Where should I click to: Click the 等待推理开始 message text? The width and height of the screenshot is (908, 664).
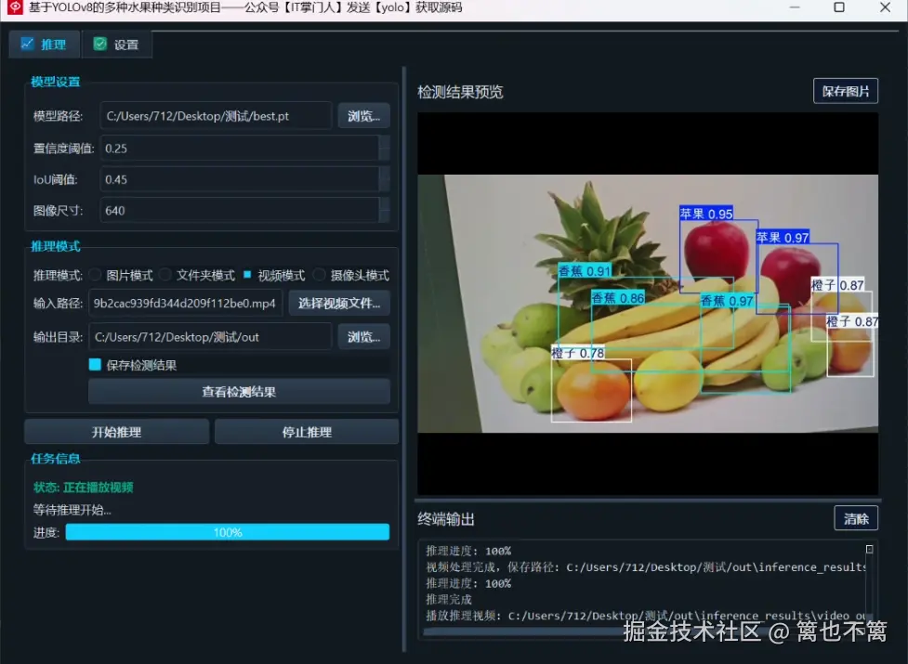pos(72,510)
